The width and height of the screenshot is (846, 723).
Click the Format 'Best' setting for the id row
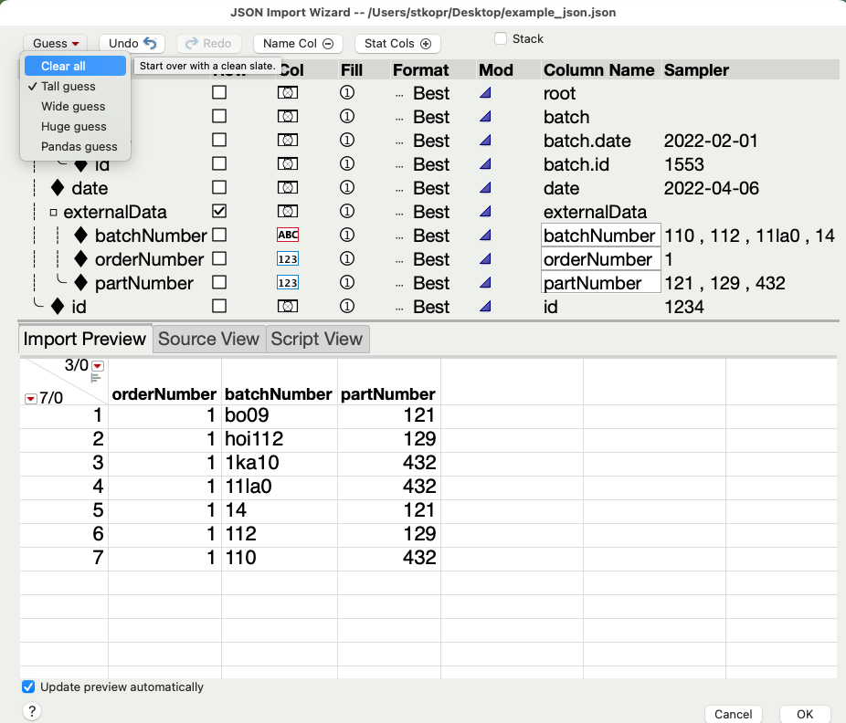(x=431, y=307)
